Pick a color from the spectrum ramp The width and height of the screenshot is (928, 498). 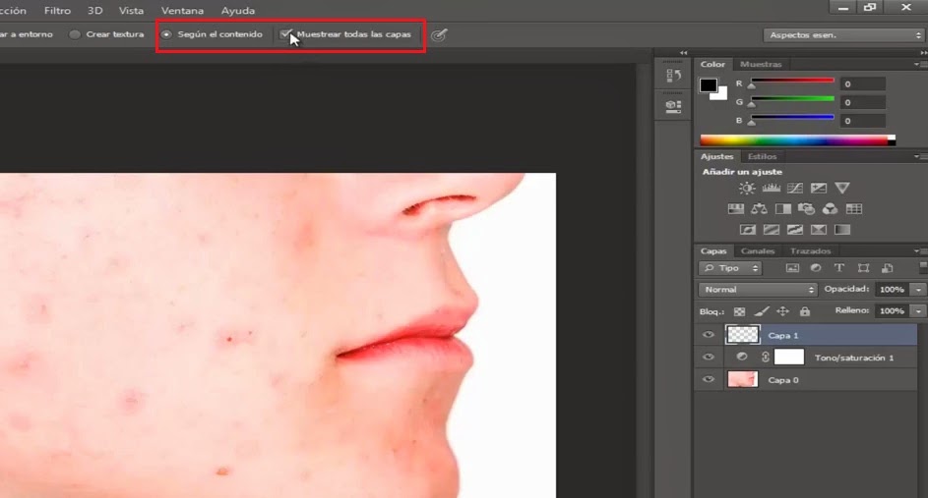click(x=797, y=140)
